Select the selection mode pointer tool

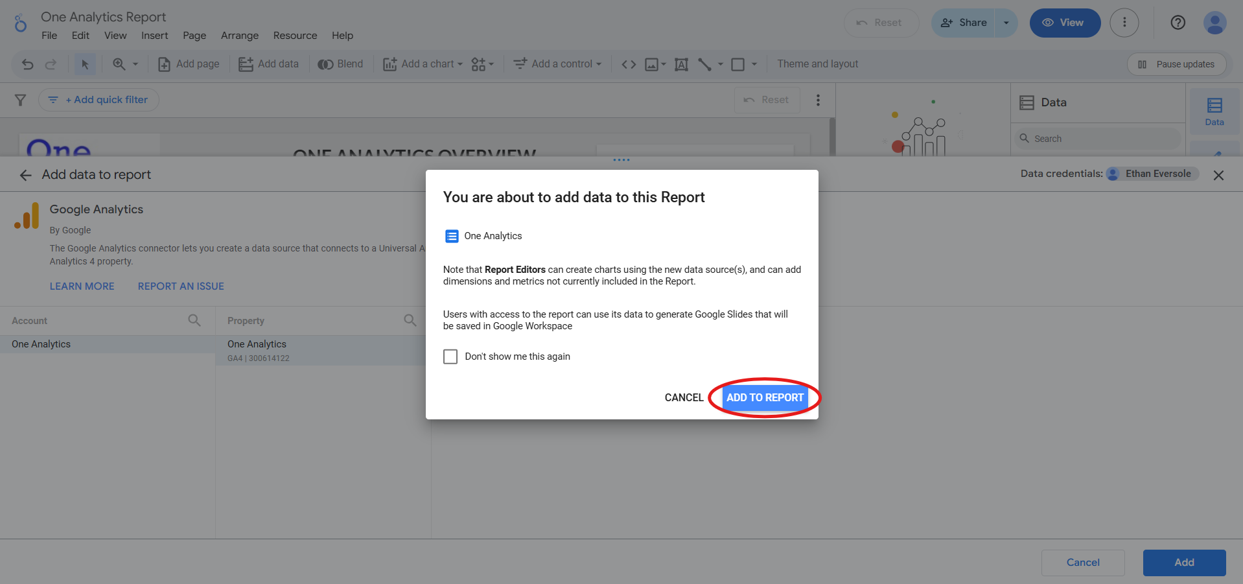click(85, 64)
